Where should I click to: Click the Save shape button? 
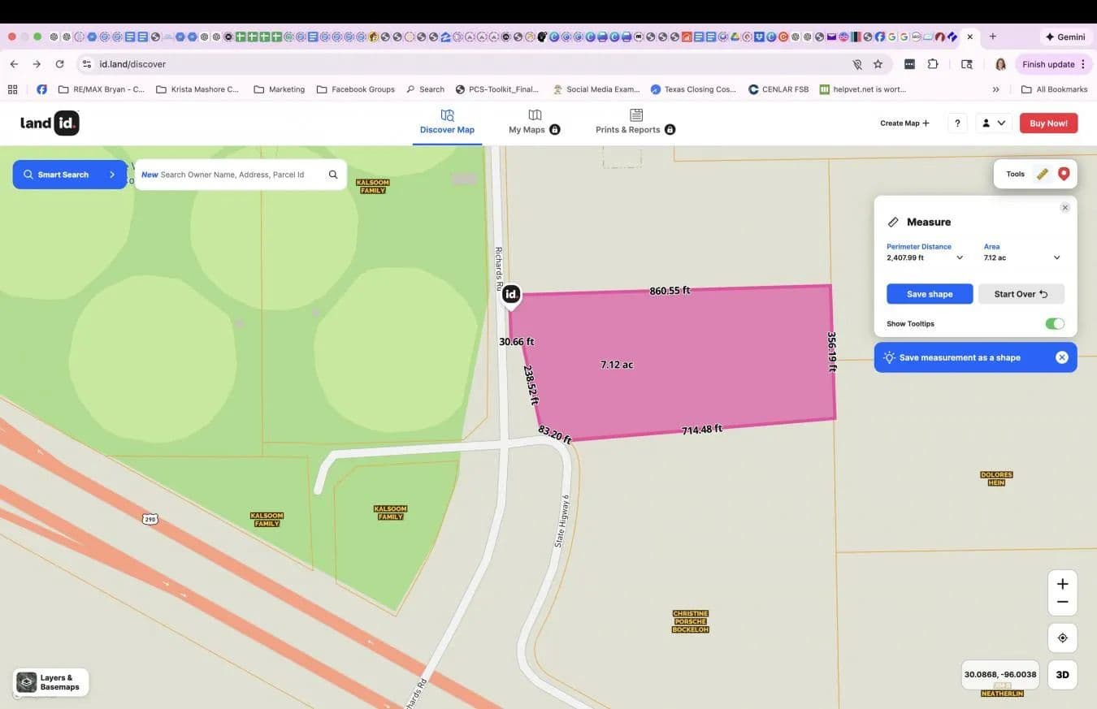pyautogui.click(x=929, y=294)
